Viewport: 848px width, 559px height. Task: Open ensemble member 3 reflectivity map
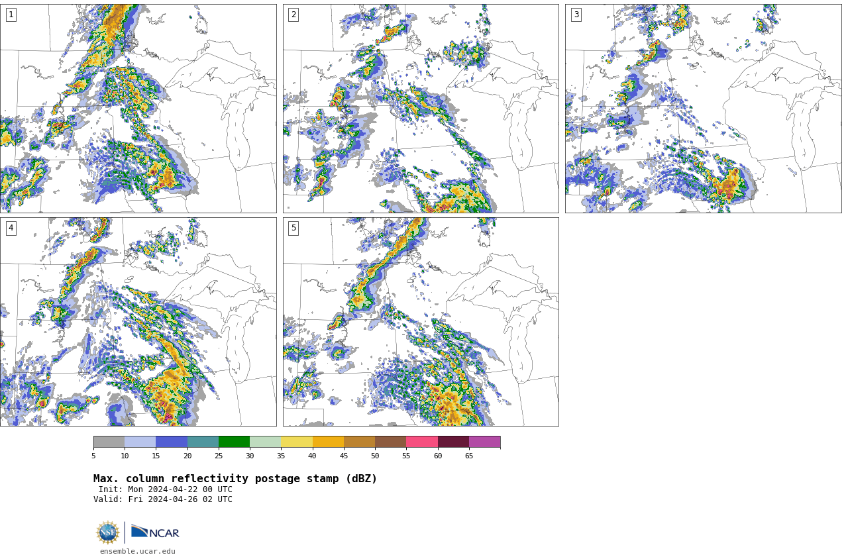coord(703,109)
